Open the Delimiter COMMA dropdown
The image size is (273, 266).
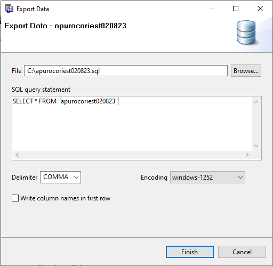(x=60, y=177)
